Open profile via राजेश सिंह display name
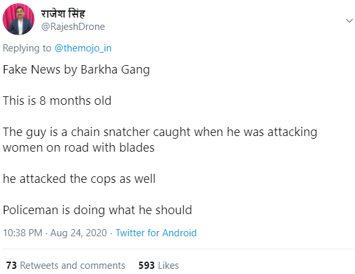Image resolution: width=355 pixels, height=274 pixels. 63,14
